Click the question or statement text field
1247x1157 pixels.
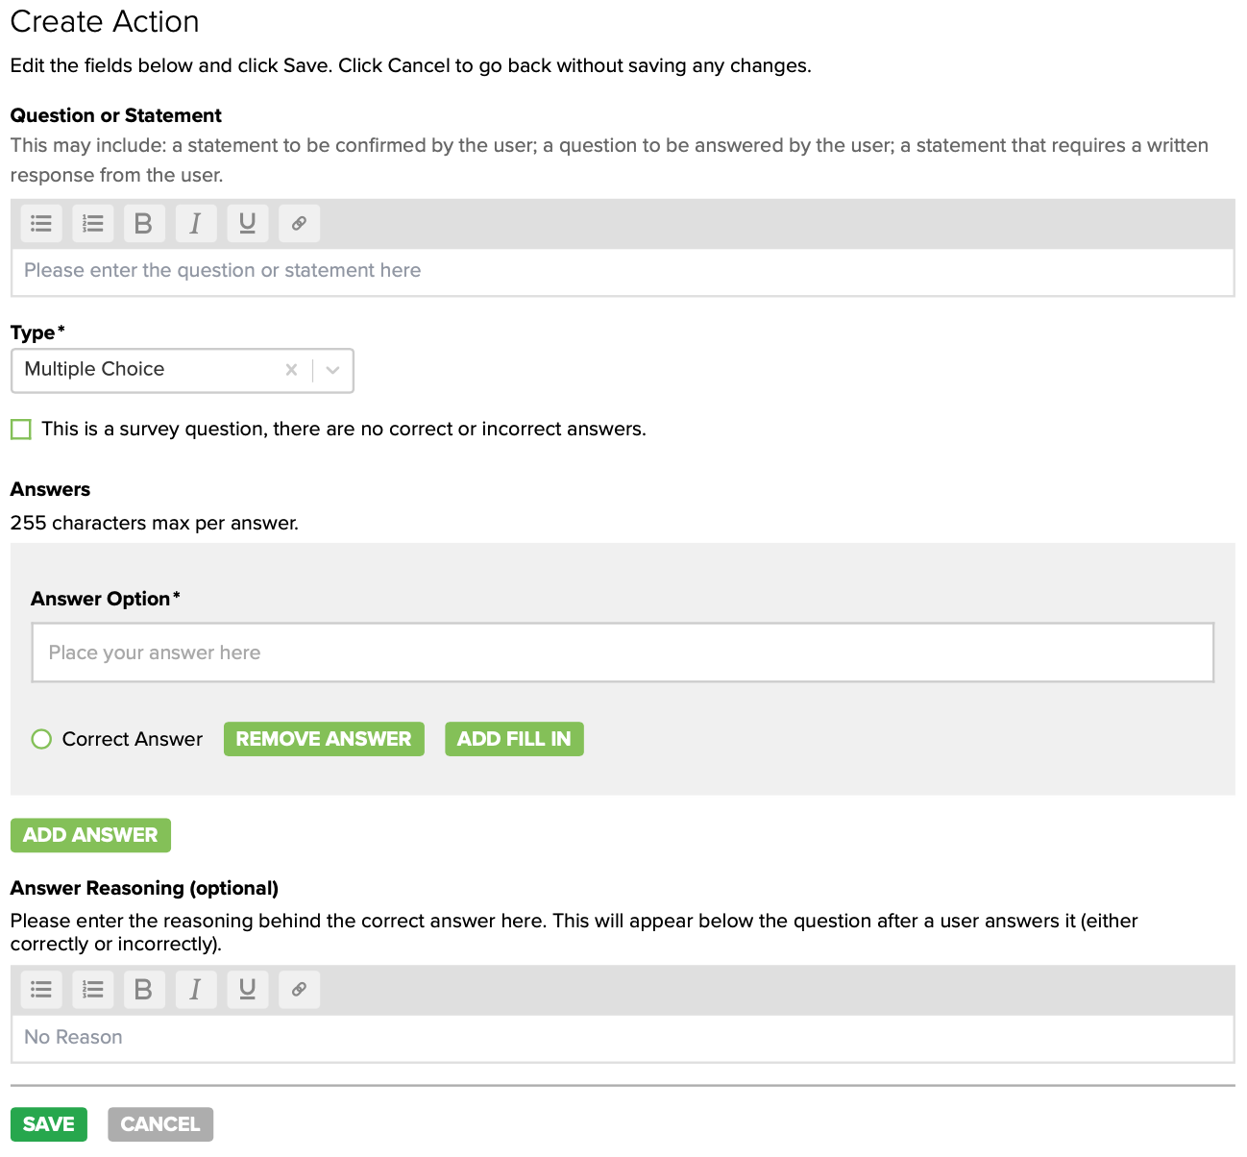[623, 272]
